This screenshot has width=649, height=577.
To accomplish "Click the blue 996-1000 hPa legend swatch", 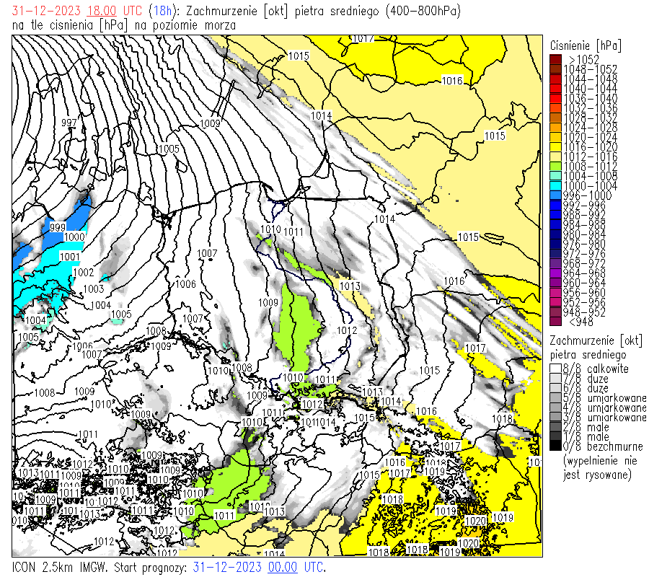I will click(x=555, y=195).
